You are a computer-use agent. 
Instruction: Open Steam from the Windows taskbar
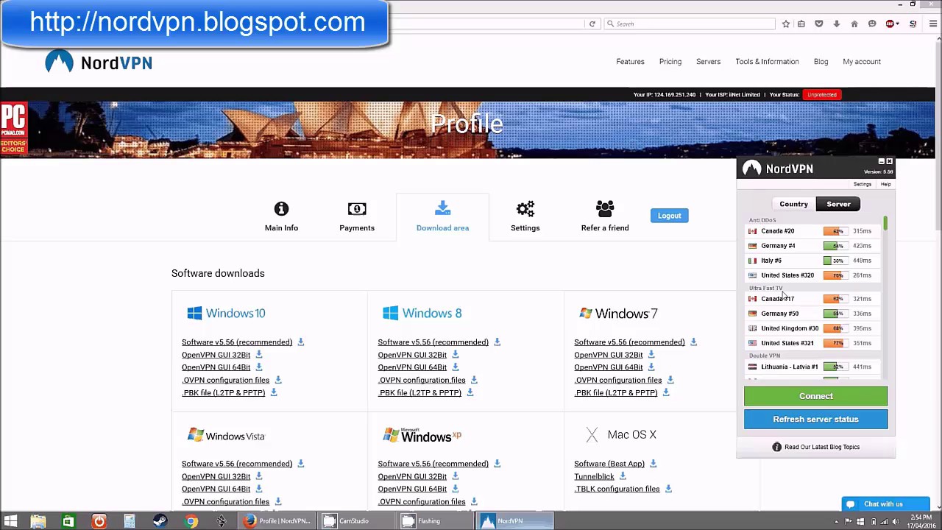pyautogui.click(x=160, y=521)
